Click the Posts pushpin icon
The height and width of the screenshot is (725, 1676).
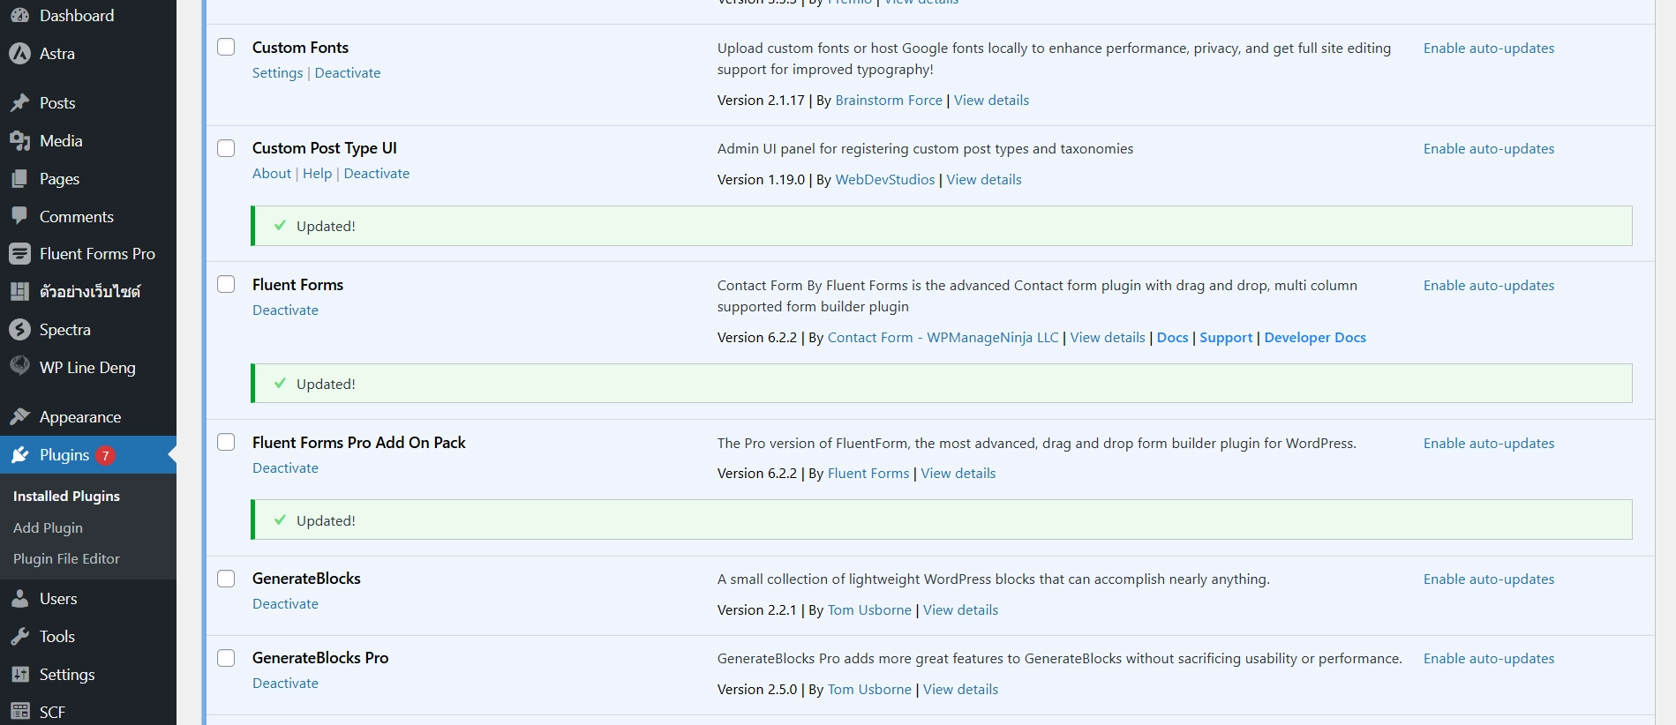[x=19, y=103]
